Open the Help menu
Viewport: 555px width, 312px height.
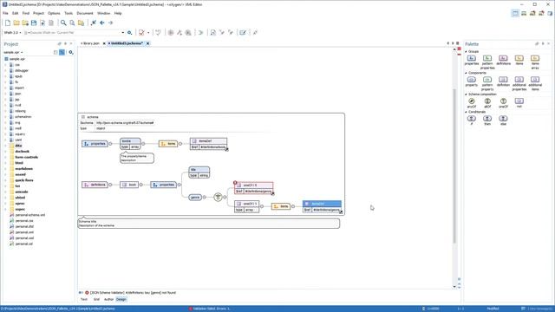118,14
